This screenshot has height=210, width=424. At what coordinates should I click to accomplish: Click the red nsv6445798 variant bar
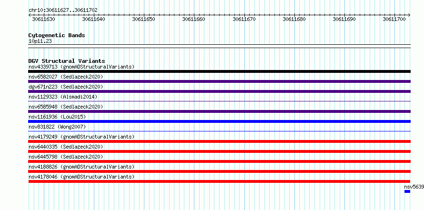point(219,161)
